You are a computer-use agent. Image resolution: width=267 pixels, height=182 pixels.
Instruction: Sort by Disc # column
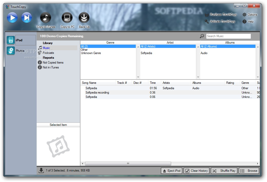(140, 83)
